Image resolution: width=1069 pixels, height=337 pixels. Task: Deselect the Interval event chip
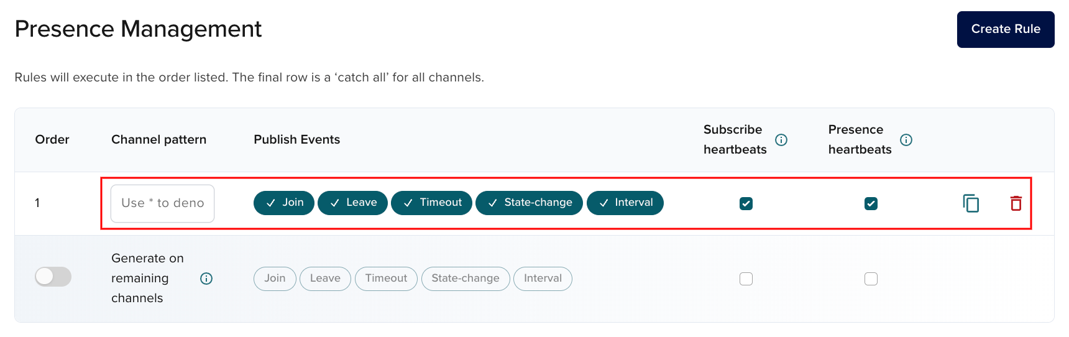pos(625,203)
